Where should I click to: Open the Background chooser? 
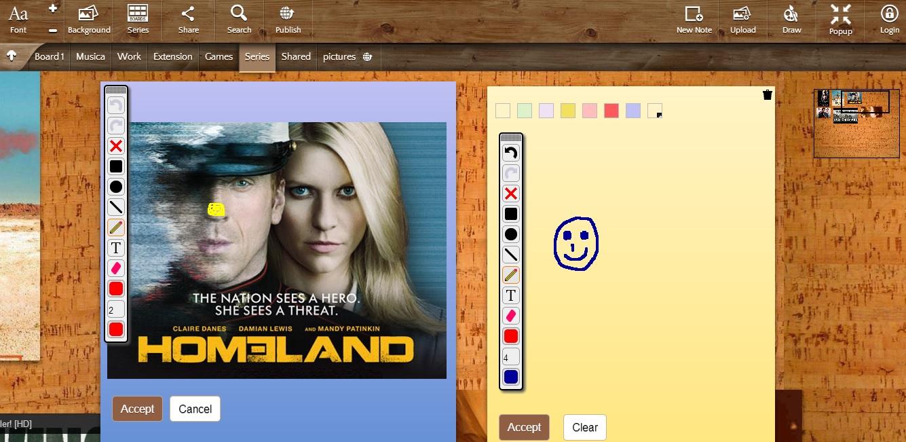tap(88, 20)
